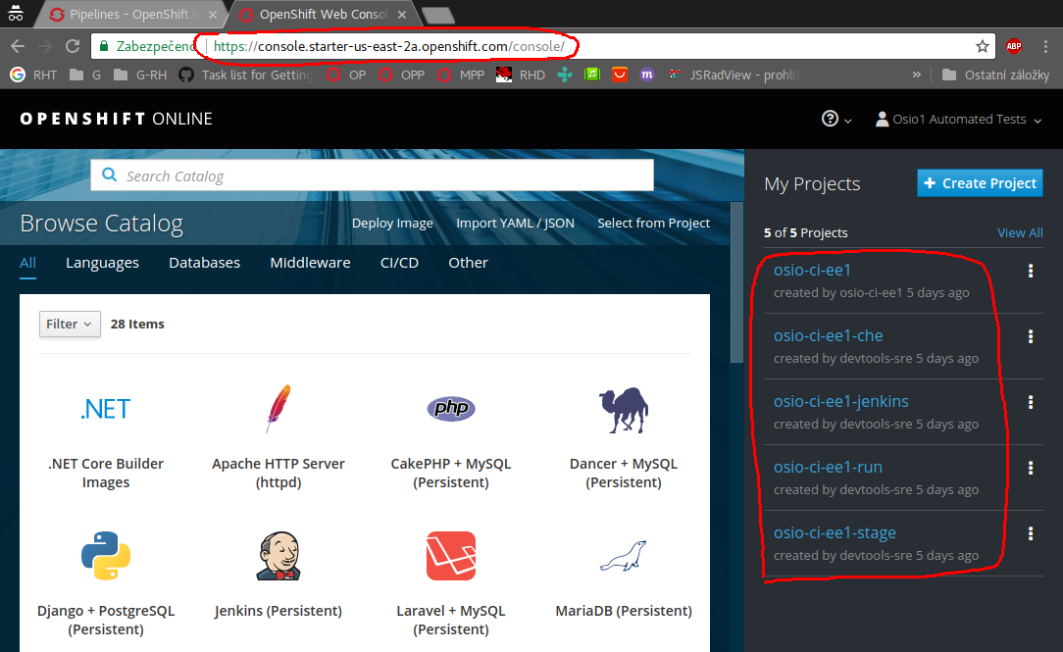1063x652 pixels.
Task: Click the browser URL address bar
Action: tap(542, 46)
